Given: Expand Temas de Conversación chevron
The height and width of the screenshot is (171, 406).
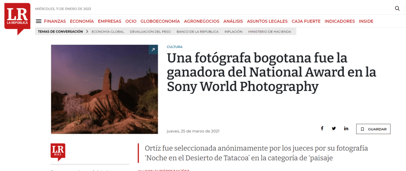Looking at the screenshot, I should (x=87, y=32).
